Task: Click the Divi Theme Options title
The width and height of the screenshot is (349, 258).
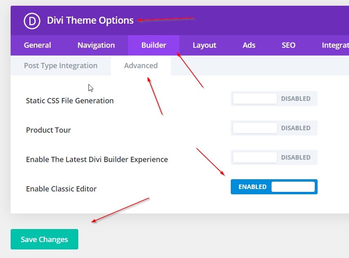Action: tap(90, 20)
